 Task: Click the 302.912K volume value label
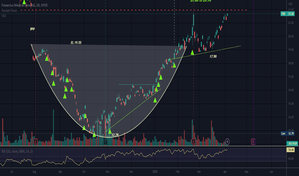click(293, 143)
